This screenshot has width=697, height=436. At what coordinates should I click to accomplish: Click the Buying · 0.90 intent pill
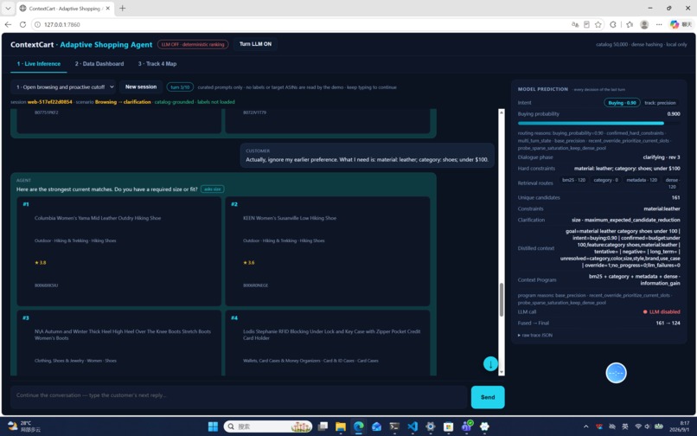point(622,103)
